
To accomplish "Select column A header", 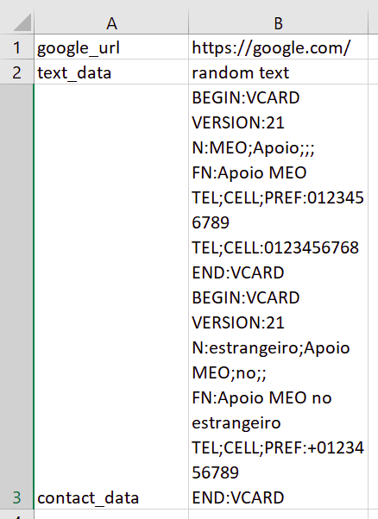I will coord(111,22).
